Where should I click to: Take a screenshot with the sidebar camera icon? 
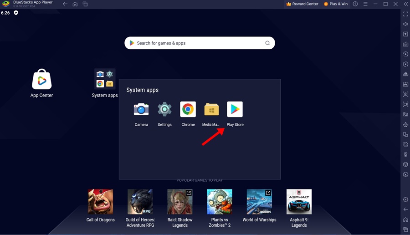pyautogui.click(x=405, y=94)
